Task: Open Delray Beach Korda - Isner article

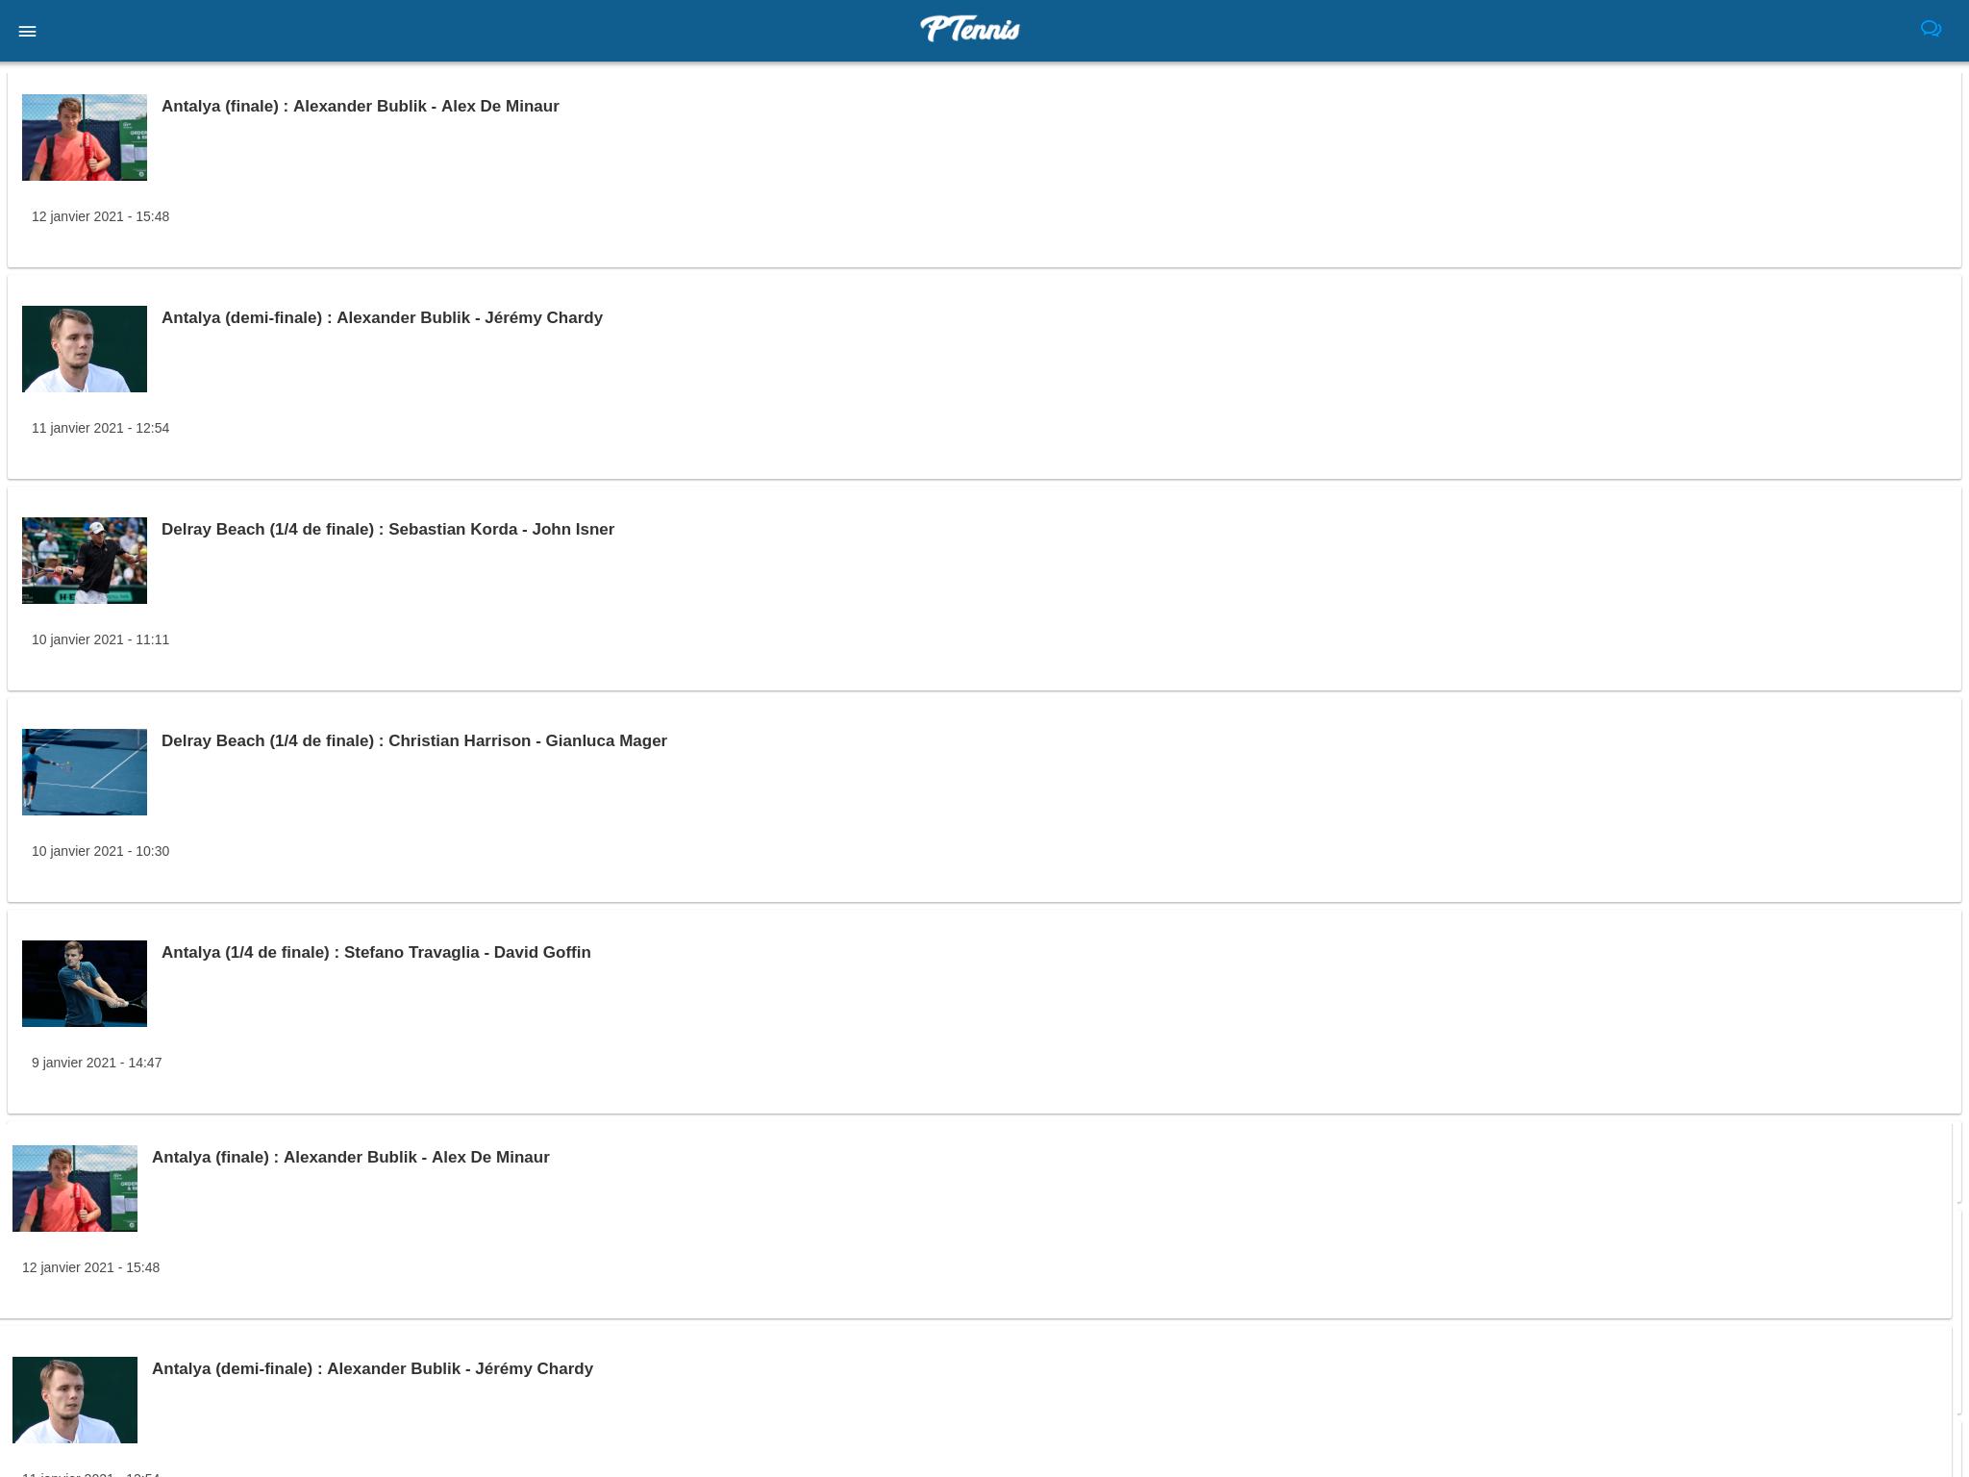Action: (387, 530)
